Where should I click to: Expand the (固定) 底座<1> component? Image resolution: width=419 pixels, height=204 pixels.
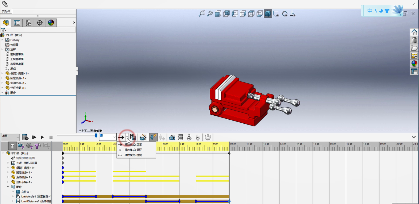(x=2, y=73)
